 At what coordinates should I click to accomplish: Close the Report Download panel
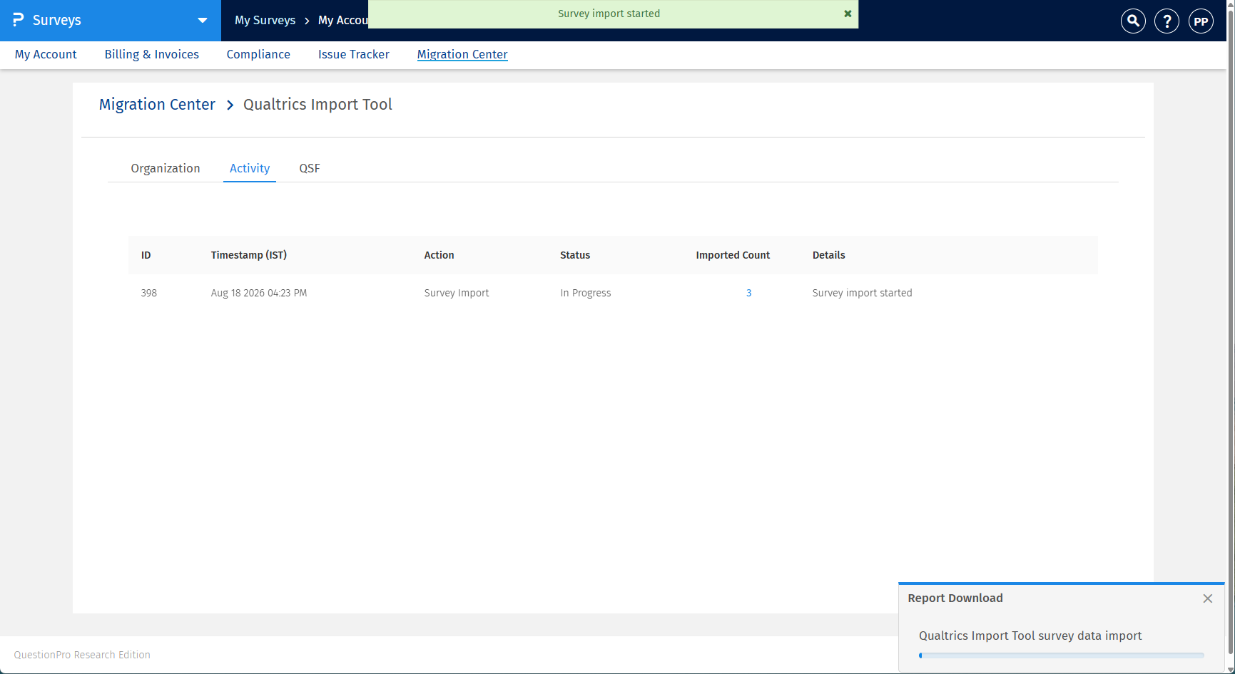(x=1207, y=598)
